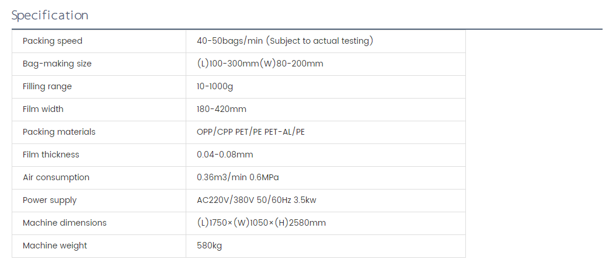616x263 pixels.
Task: Click the 580kg machine weight value
Action: (210, 246)
